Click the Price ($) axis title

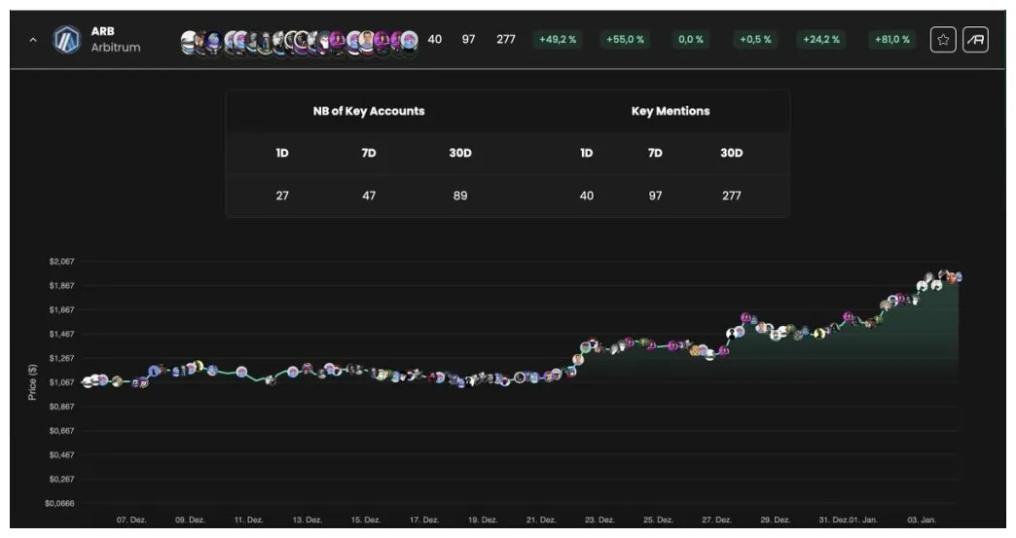pyautogui.click(x=32, y=382)
